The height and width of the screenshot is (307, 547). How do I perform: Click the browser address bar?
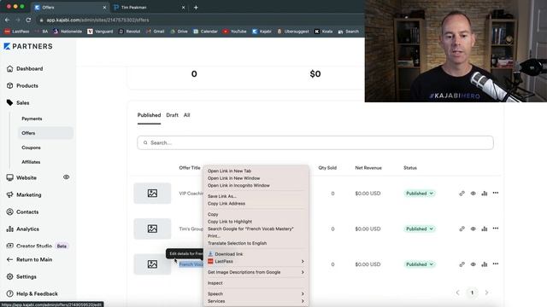coord(199,20)
